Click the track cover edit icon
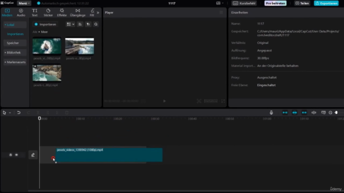The height and width of the screenshot is (193, 344). (x=33, y=155)
